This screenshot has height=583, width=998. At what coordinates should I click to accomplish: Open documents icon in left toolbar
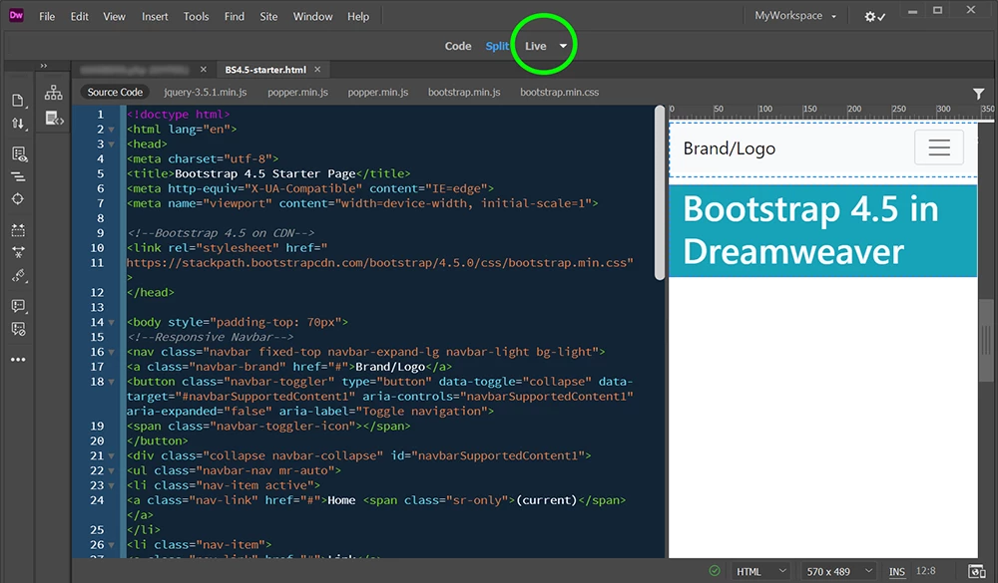coord(18,101)
